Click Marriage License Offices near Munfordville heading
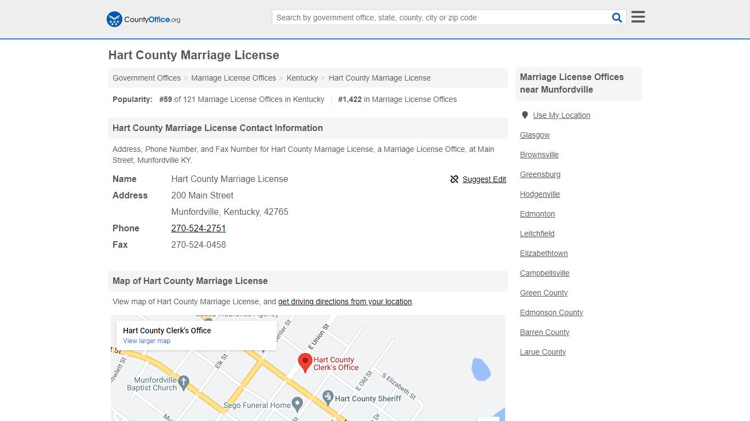The height and width of the screenshot is (421, 750). click(x=572, y=83)
